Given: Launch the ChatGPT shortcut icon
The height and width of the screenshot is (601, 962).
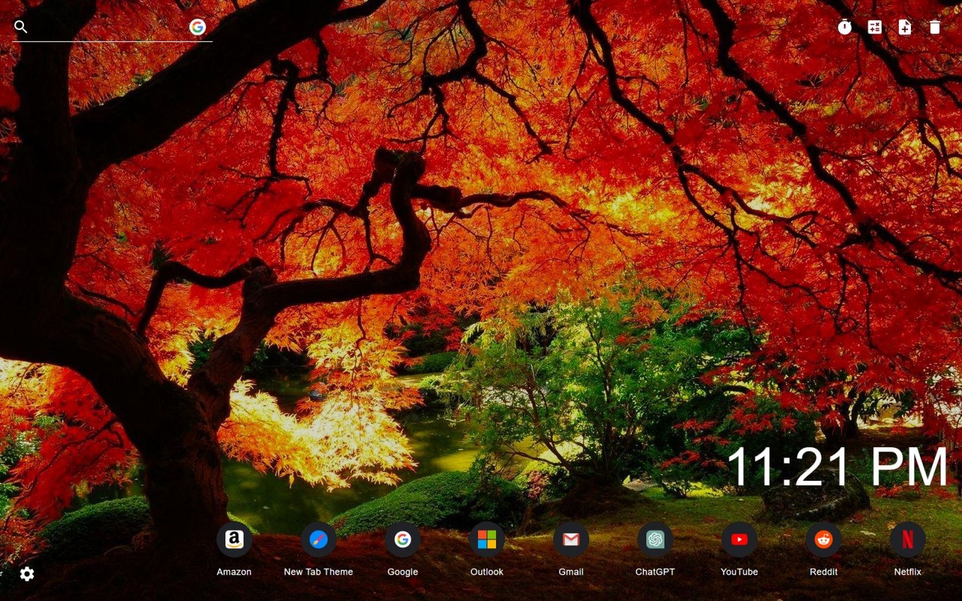Looking at the screenshot, I should click(655, 539).
